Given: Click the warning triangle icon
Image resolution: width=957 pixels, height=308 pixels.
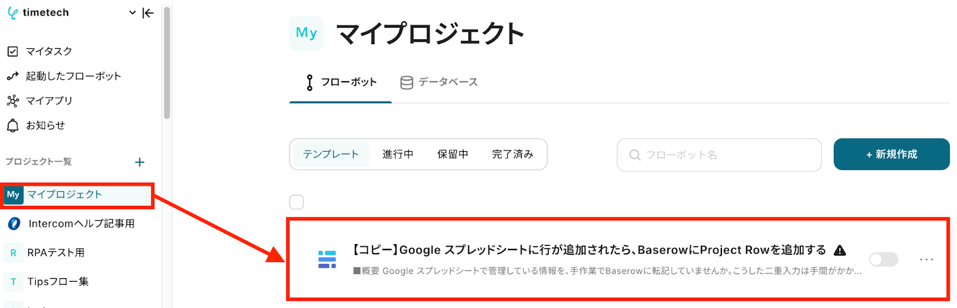Looking at the screenshot, I should coord(840,250).
